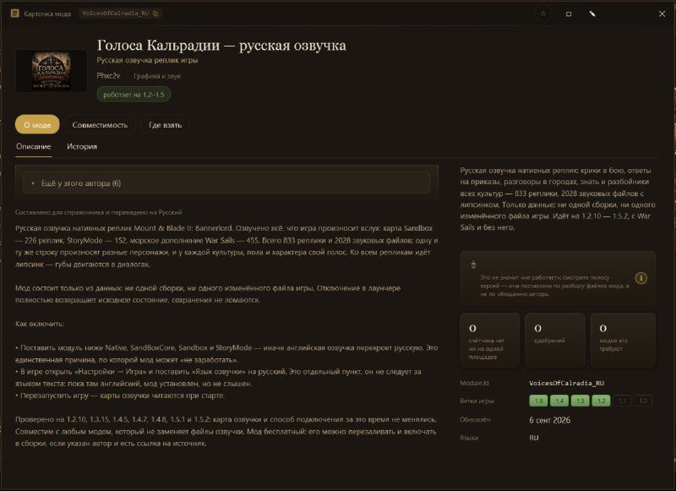Select the О моде section button

[37, 124]
